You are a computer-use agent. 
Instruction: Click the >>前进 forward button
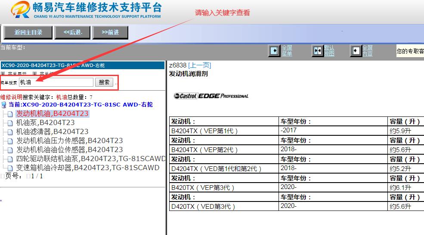coord(110,32)
